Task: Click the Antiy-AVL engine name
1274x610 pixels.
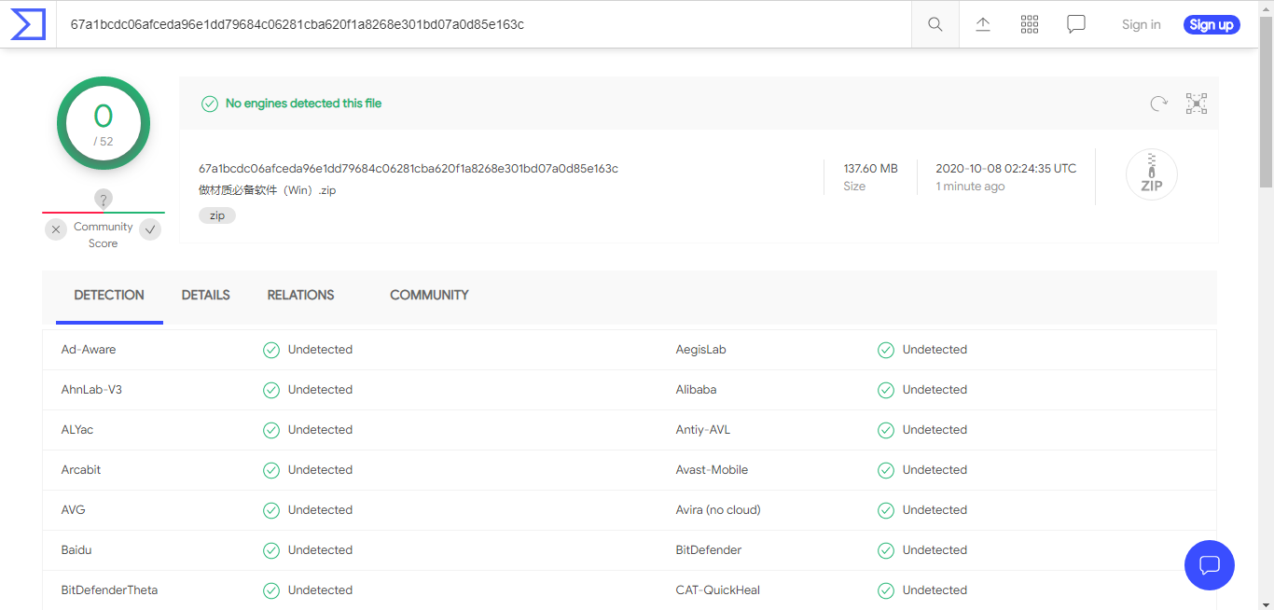Action: [x=703, y=430]
